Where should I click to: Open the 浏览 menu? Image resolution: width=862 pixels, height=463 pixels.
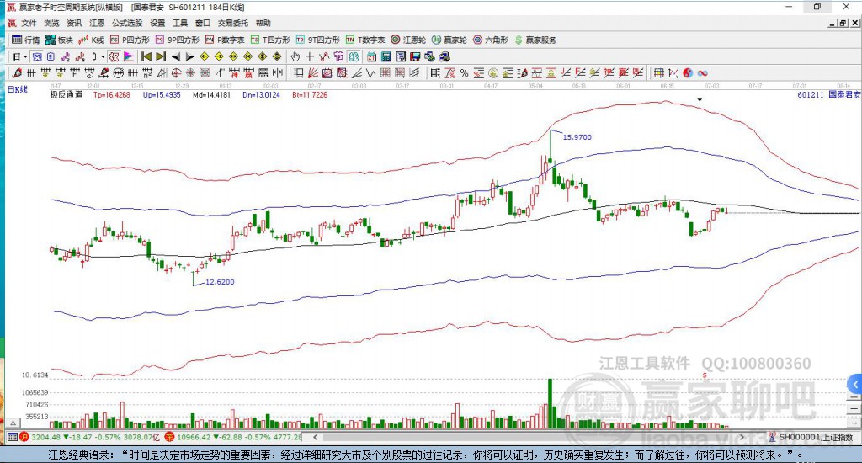51,23
